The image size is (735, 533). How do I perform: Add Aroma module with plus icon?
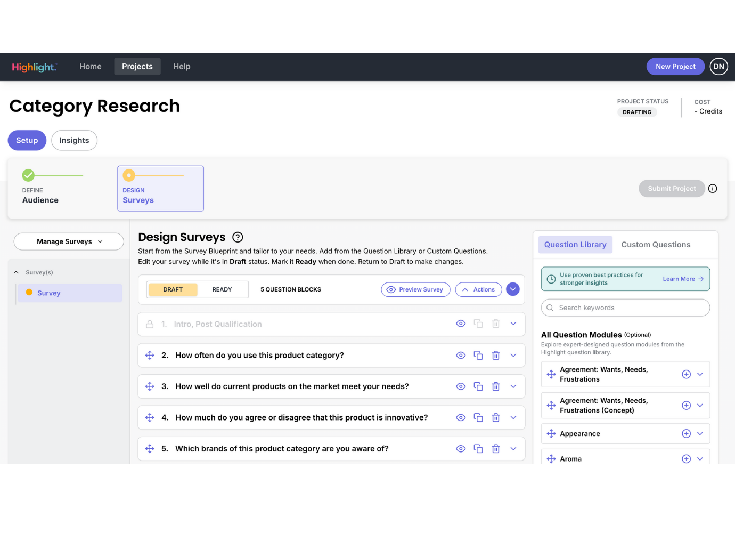[686, 458]
